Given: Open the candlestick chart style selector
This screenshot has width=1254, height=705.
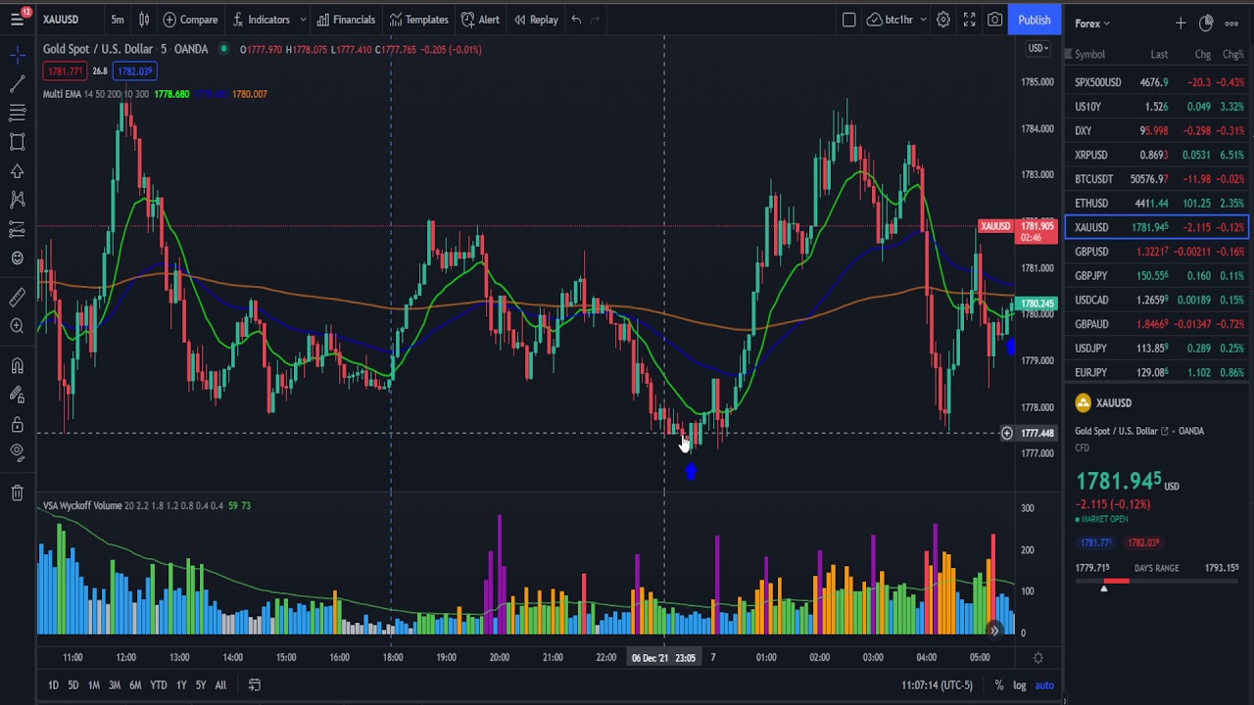Looking at the screenshot, I should [144, 20].
